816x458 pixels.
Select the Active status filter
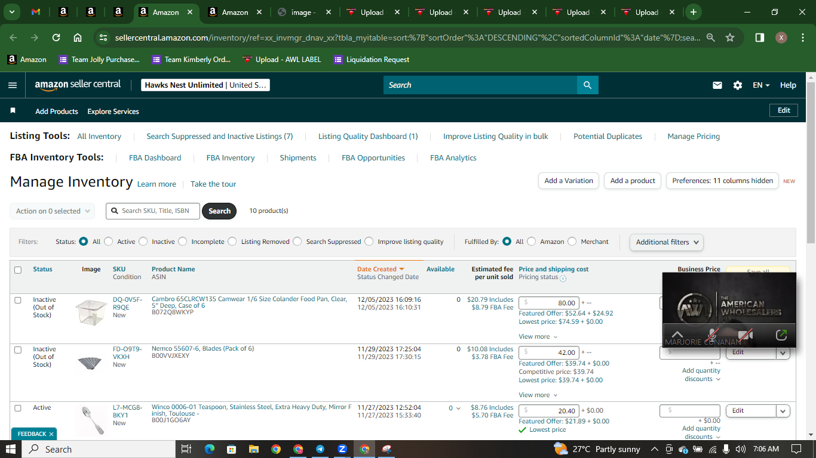point(108,242)
